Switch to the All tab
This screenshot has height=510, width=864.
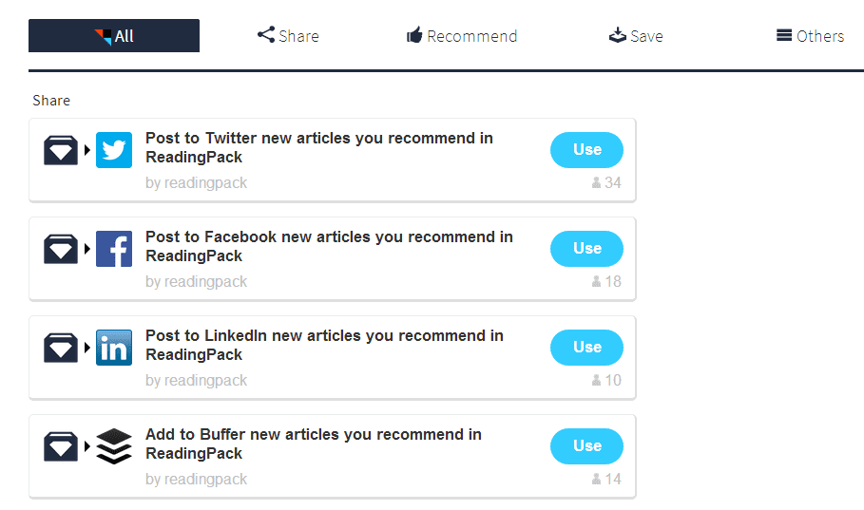pos(114,36)
